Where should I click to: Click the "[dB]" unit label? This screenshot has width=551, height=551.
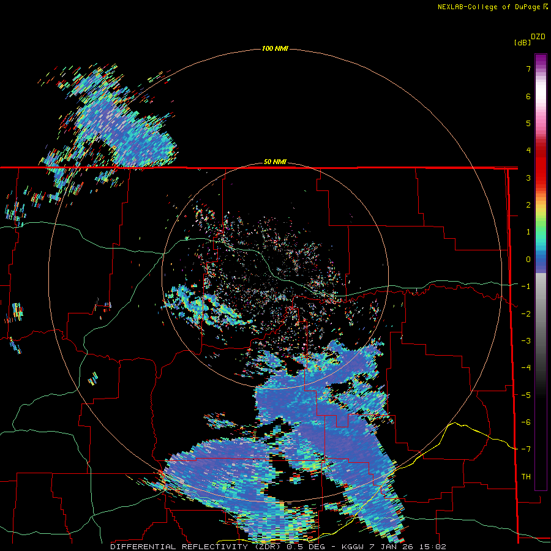(523, 42)
